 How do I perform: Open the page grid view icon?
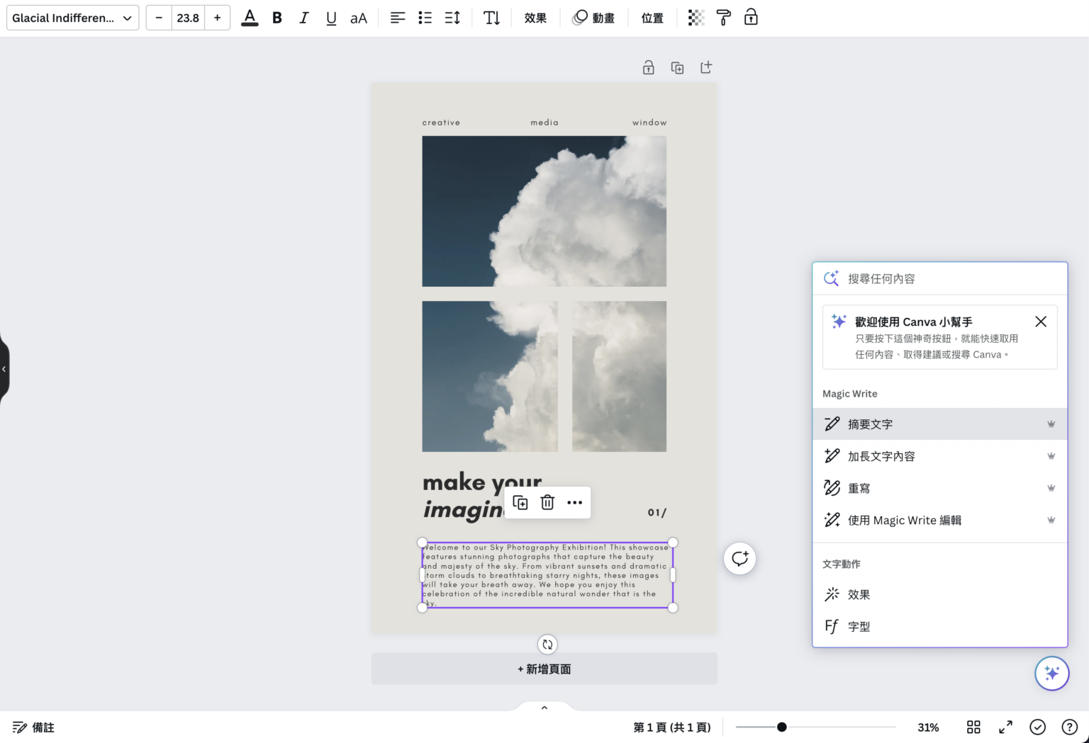tap(973, 727)
